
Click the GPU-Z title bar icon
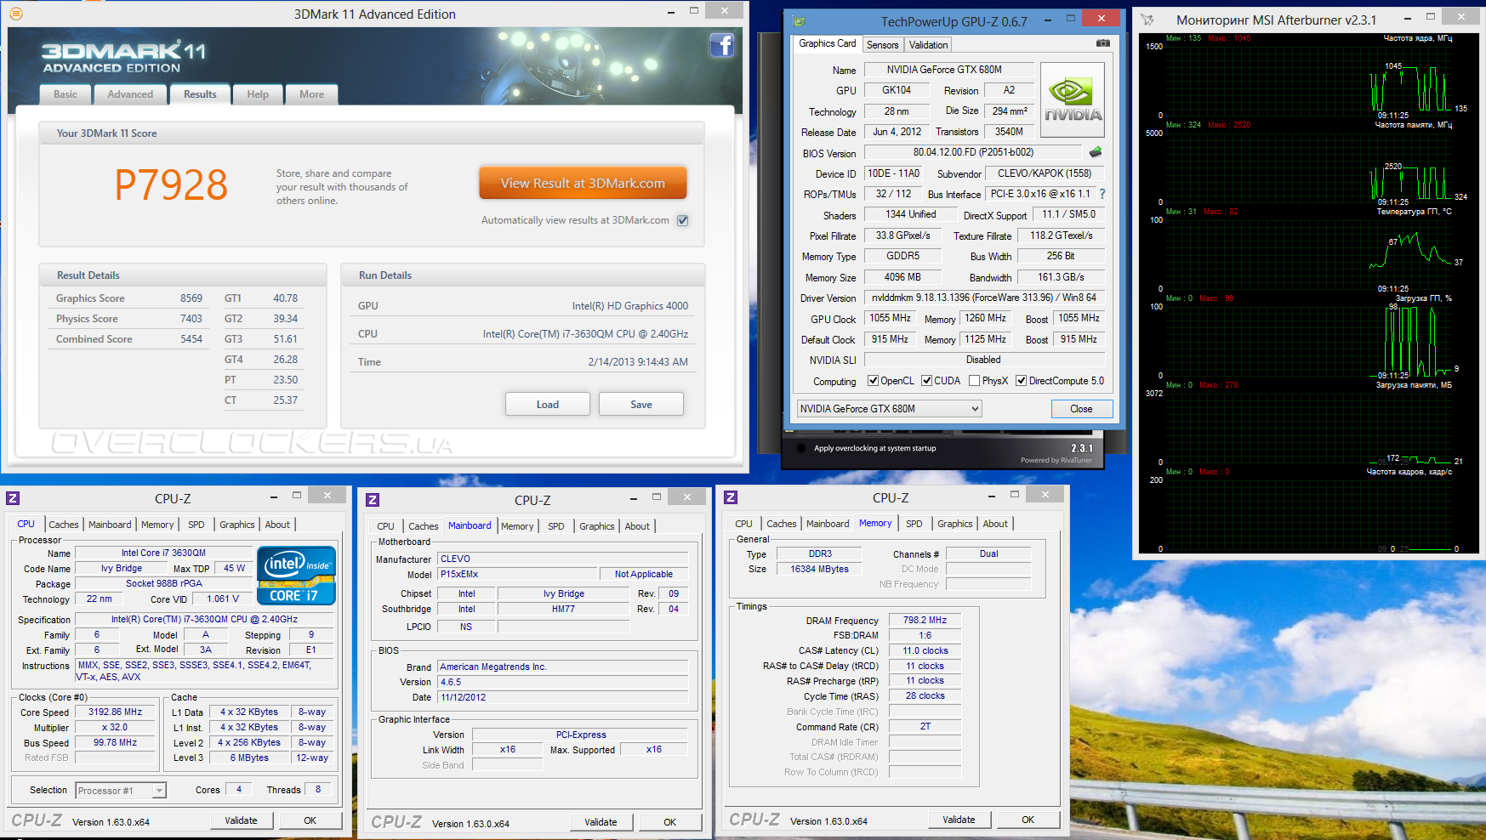click(799, 21)
